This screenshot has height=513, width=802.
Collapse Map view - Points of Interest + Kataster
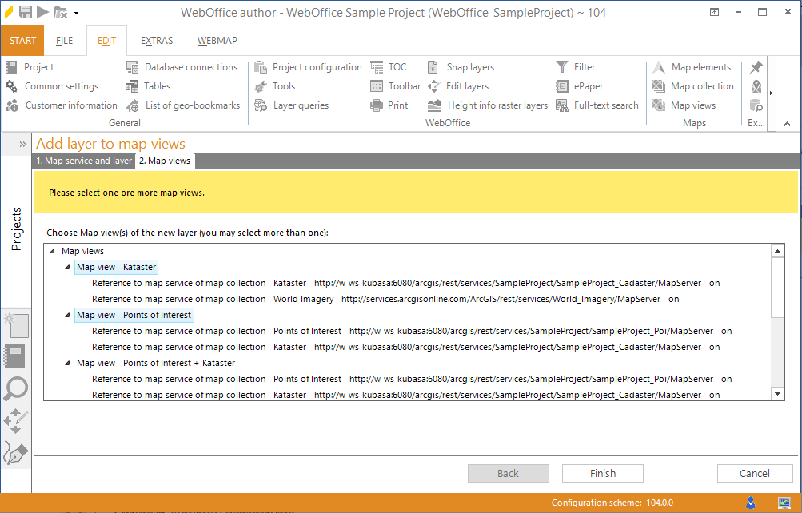[68, 363]
